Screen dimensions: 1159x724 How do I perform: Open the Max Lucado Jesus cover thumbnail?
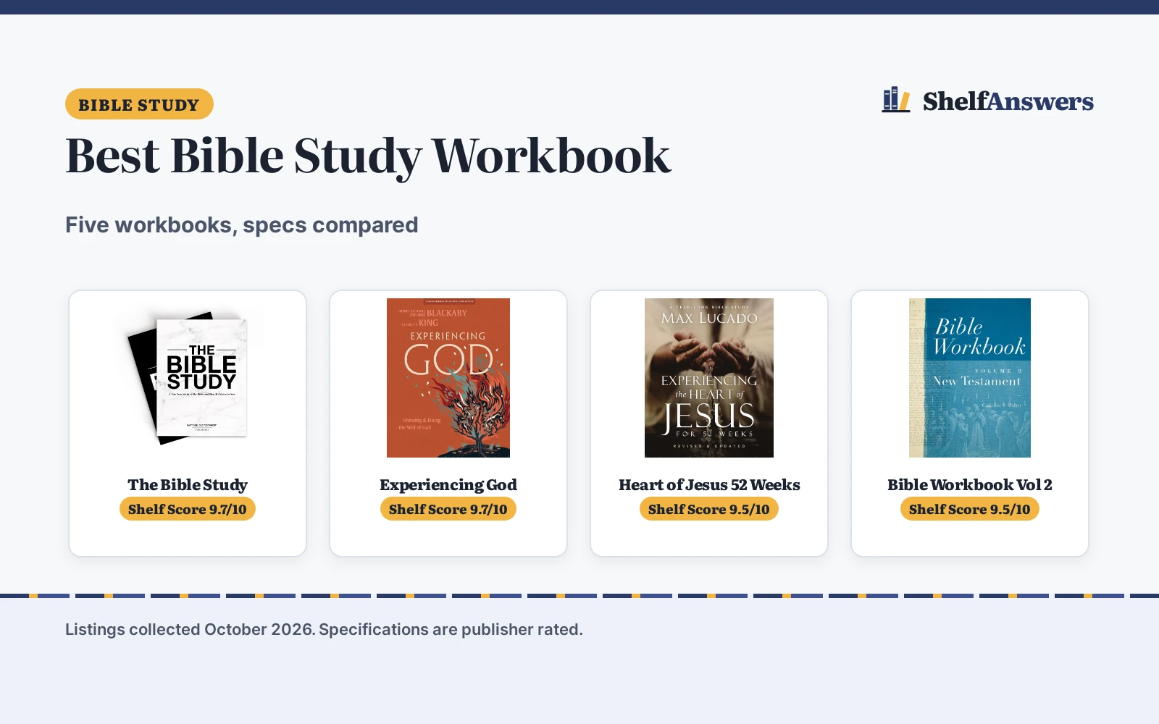click(x=709, y=378)
